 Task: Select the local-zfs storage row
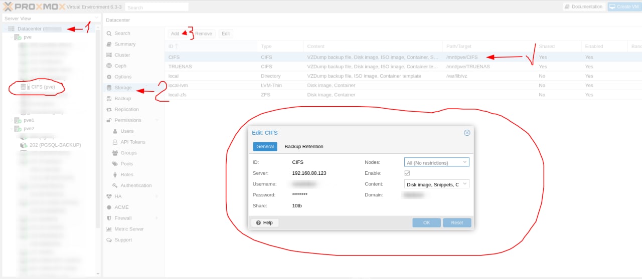click(403, 95)
